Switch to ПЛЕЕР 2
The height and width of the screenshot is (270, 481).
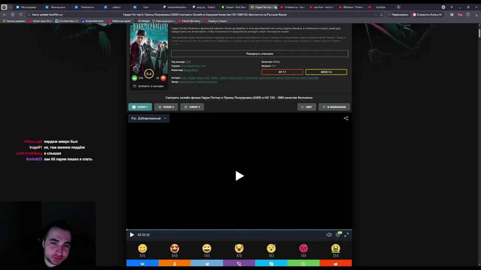tap(166, 107)
